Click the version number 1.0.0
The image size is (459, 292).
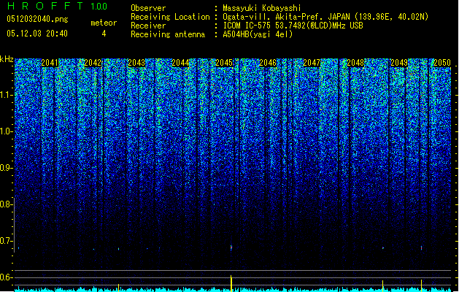99,6
